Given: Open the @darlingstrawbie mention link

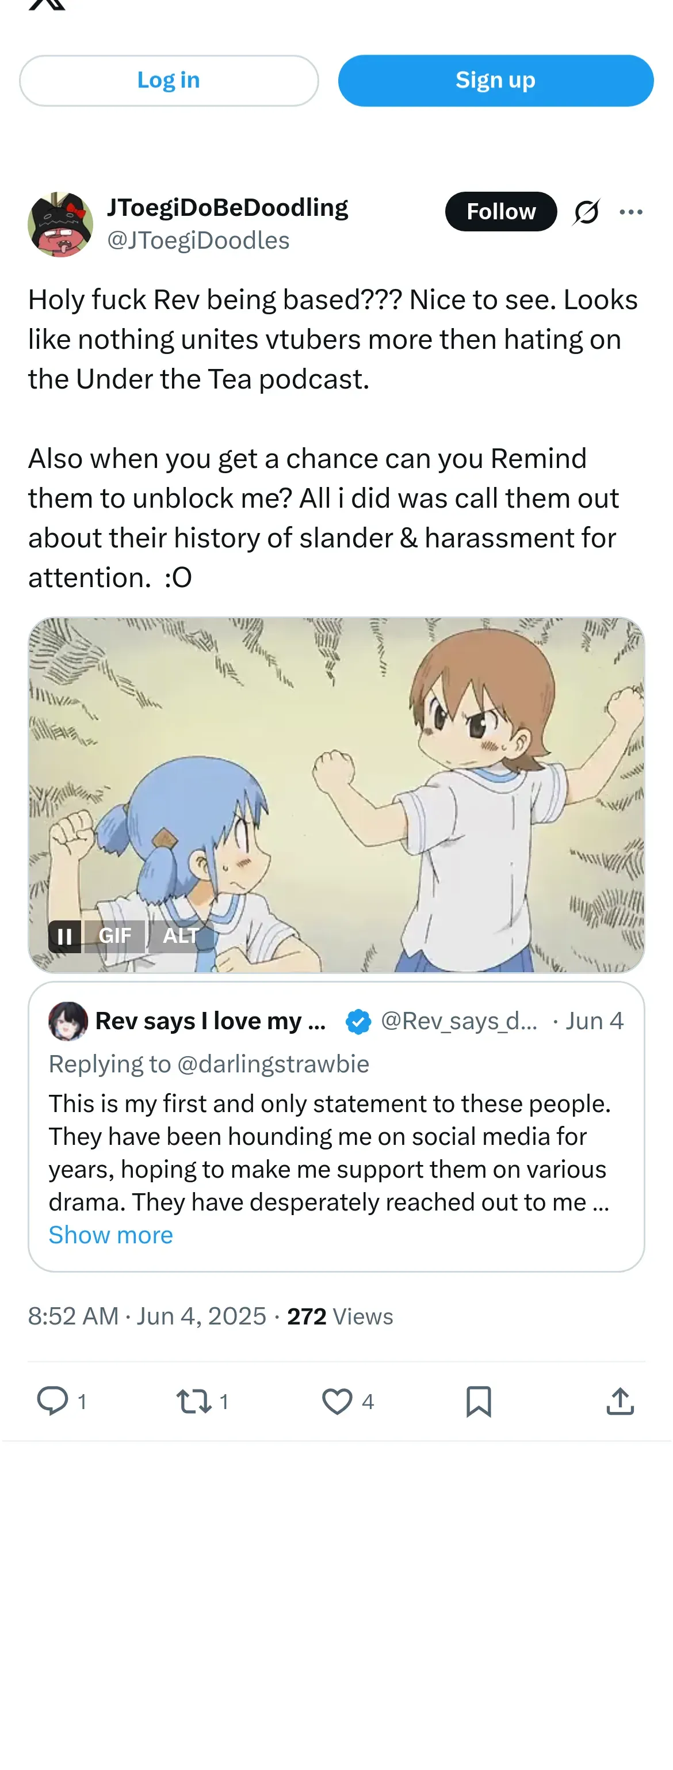Looking at the screenshot, I should click(x=273, y=1064).
